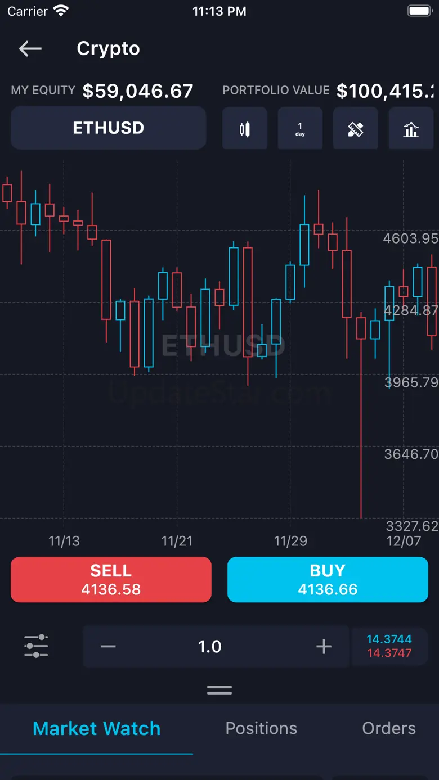The image size is (439, 780).
Task: Expand the bottom panel drag handle
Action: coord(219,690)
